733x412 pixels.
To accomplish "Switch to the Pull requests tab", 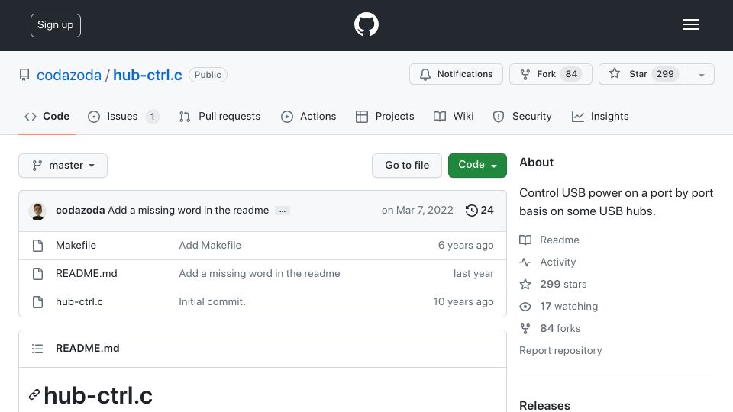I will tap(220, 116).
